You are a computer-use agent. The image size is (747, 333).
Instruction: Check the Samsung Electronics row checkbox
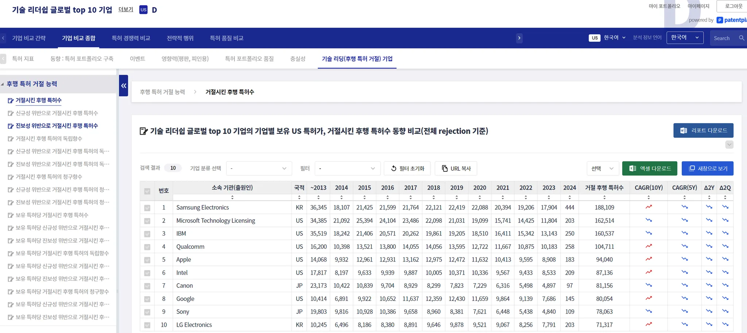(147, 208)
